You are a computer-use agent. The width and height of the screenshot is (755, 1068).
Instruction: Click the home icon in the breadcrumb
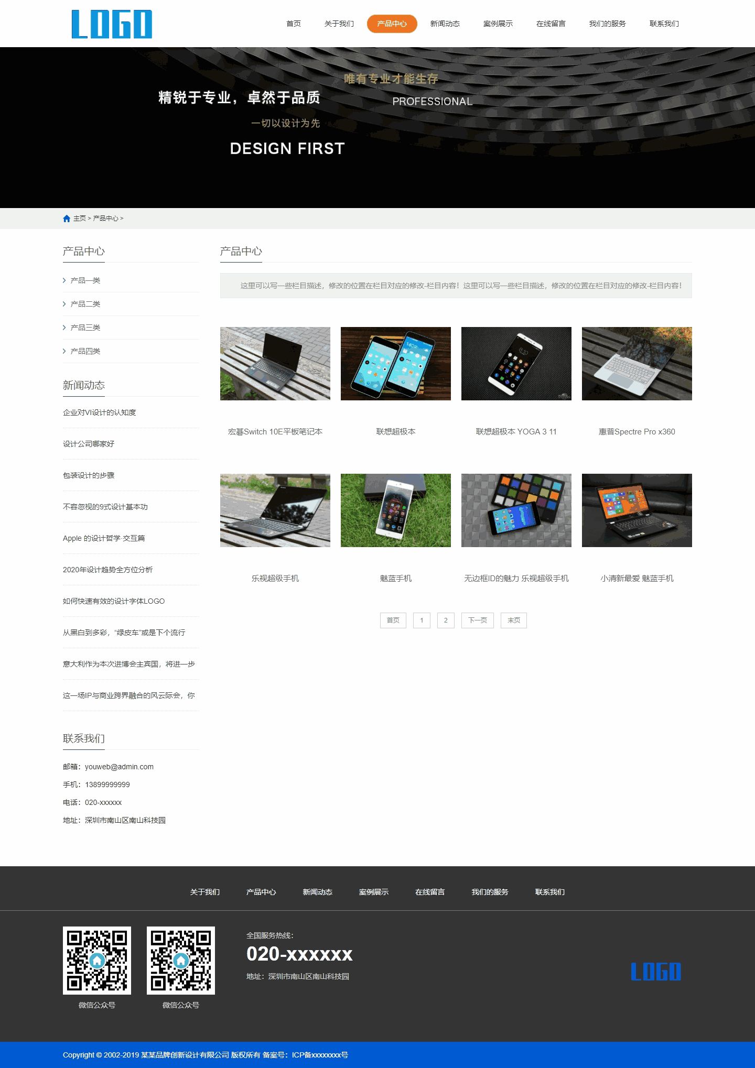(67, 219)
